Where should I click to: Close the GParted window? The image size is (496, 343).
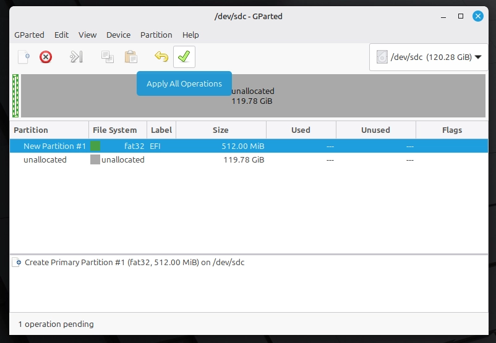(x=478, y=16)
